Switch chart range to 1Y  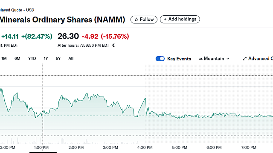coord(46,59)
